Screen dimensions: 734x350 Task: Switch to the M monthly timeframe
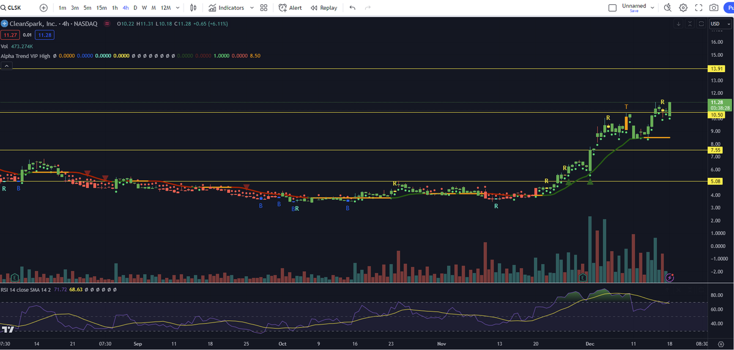click(154, 8)
